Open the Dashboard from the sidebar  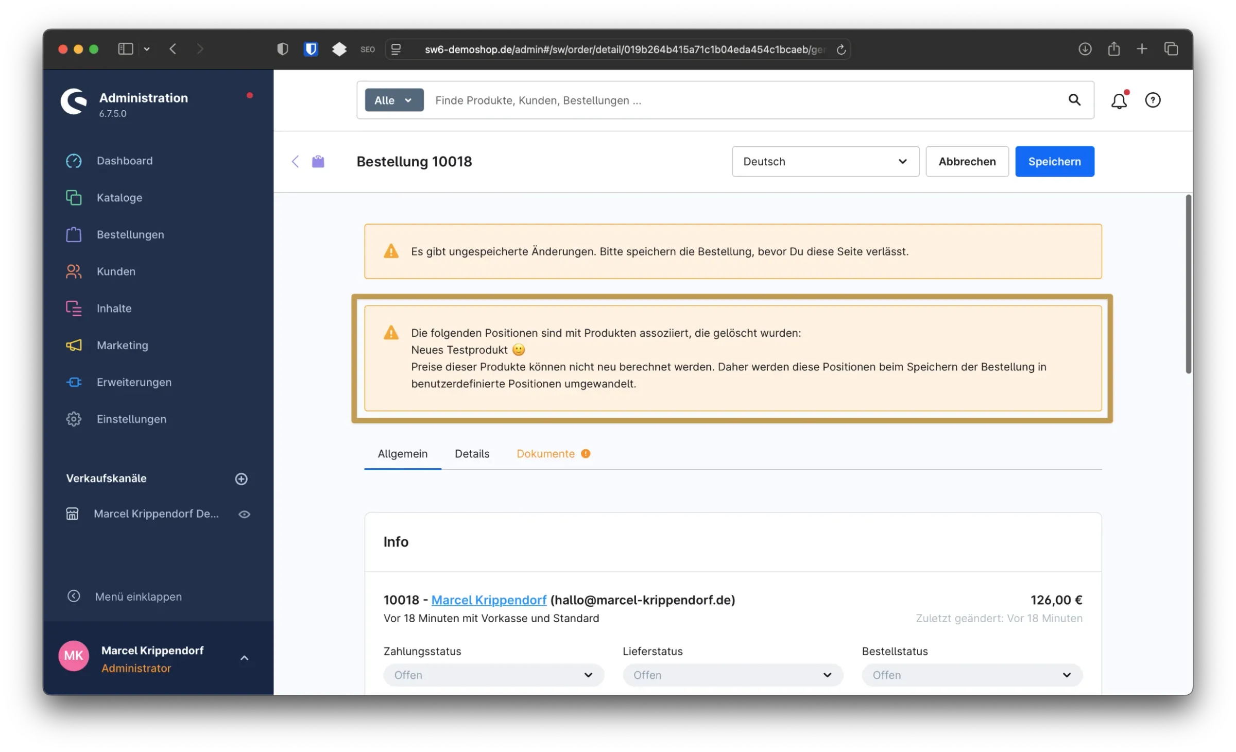coord(124,160)
